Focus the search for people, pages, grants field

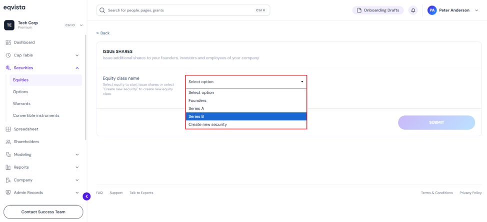tap(183, 10)
